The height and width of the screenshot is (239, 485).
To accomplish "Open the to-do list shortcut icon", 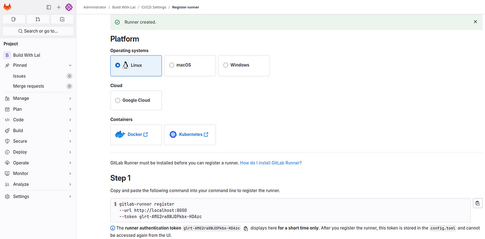I will 62,19.
